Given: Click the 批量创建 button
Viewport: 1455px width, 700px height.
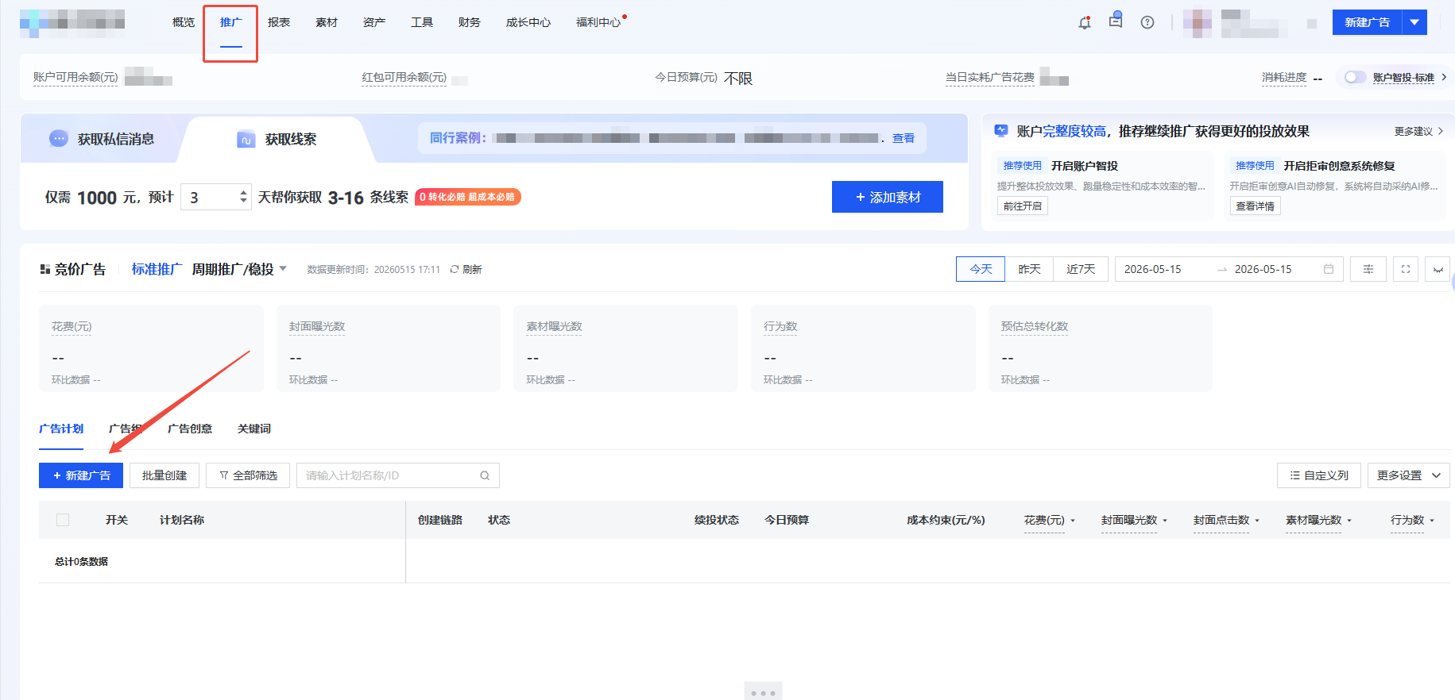Looking at the screenshot, I should pos(164,475).
